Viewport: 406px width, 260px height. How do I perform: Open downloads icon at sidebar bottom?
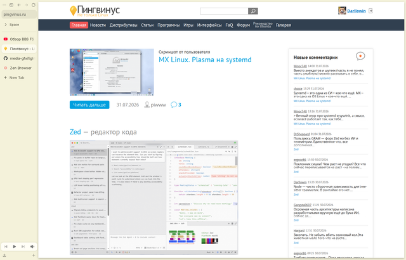click(x=4, y=256)
